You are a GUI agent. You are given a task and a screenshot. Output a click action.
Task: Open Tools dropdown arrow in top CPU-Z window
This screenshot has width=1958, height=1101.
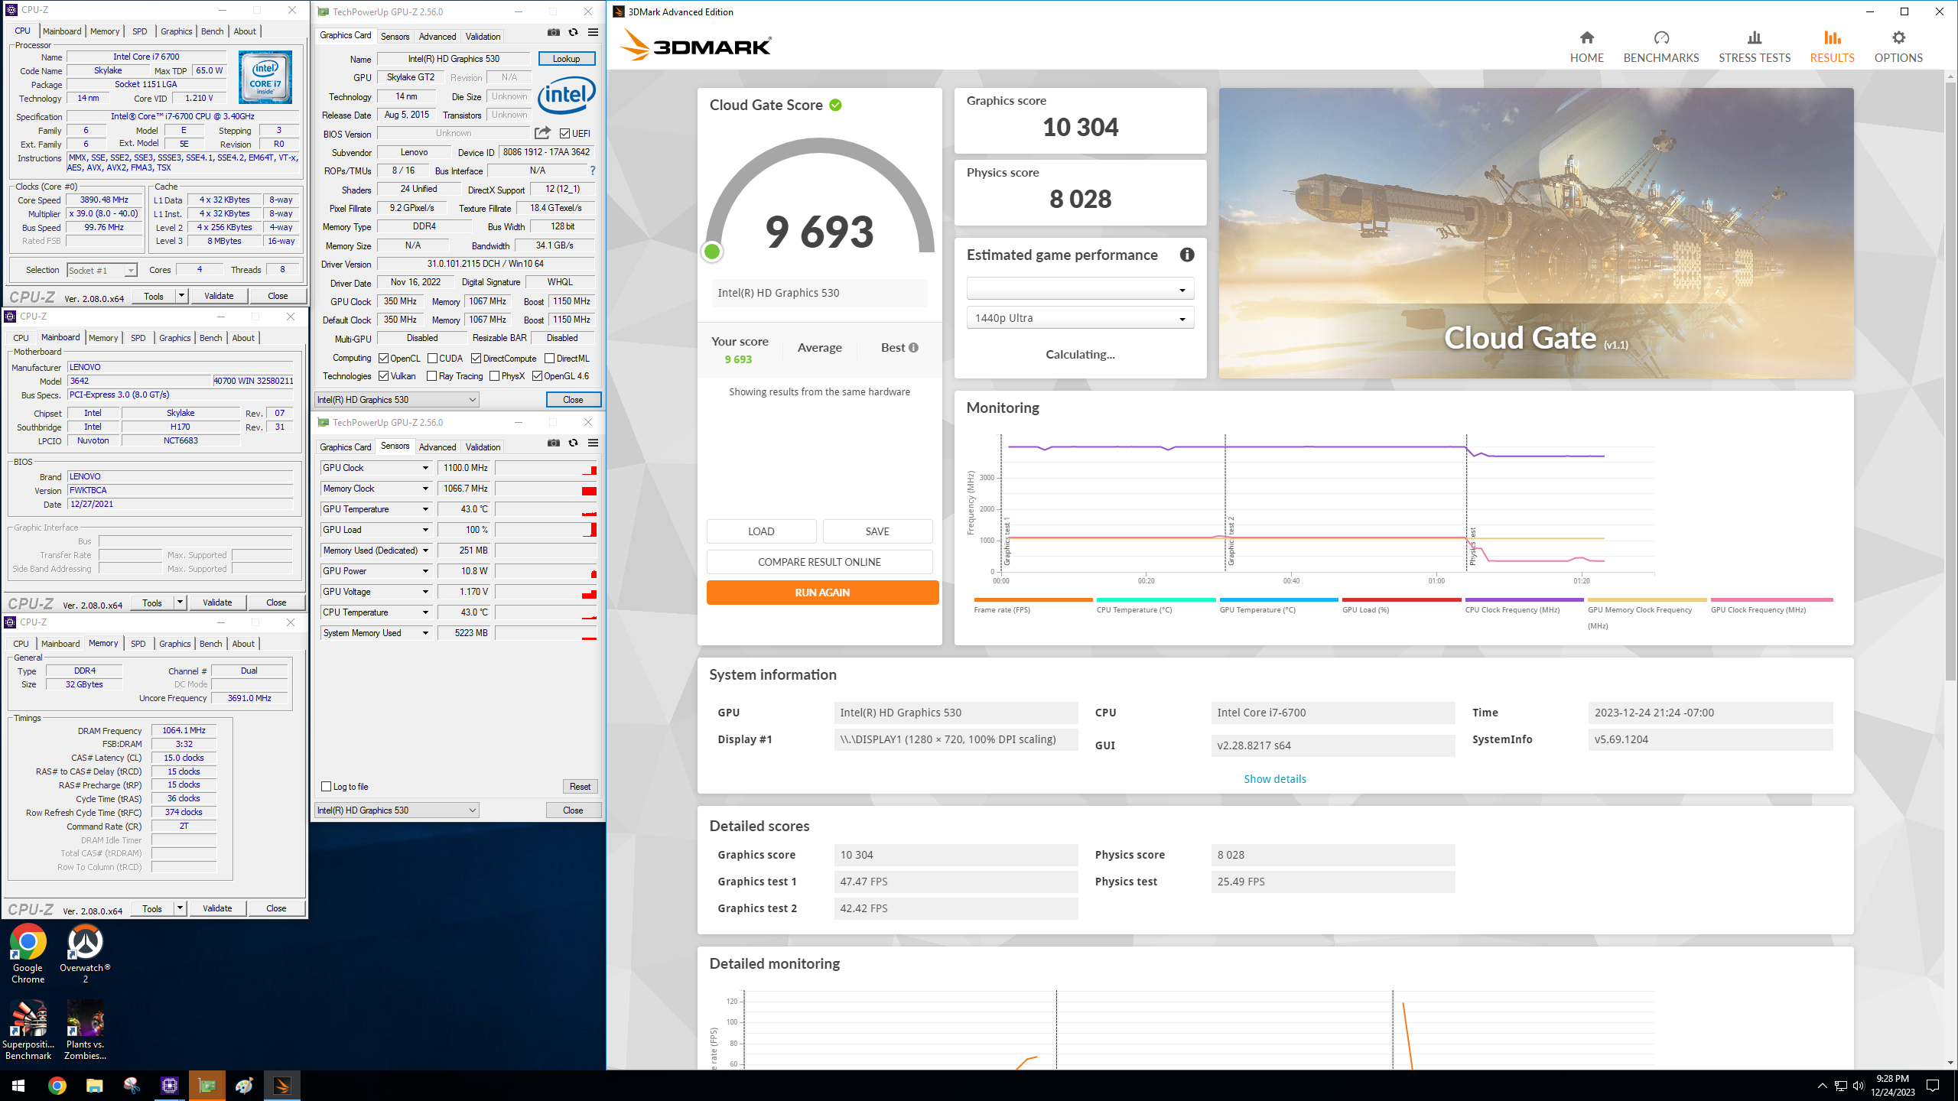coord(181,295)
